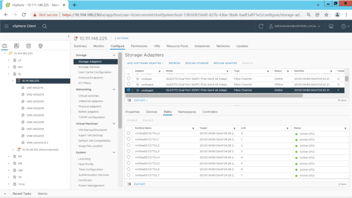Switch to Storage inventory view icon
The width and height of the screenshot is (352, 198).
28,46
